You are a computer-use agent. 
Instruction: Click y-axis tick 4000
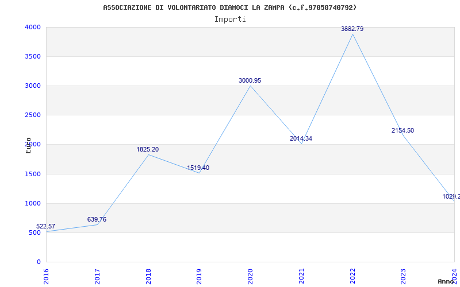[x=32, y=27]
